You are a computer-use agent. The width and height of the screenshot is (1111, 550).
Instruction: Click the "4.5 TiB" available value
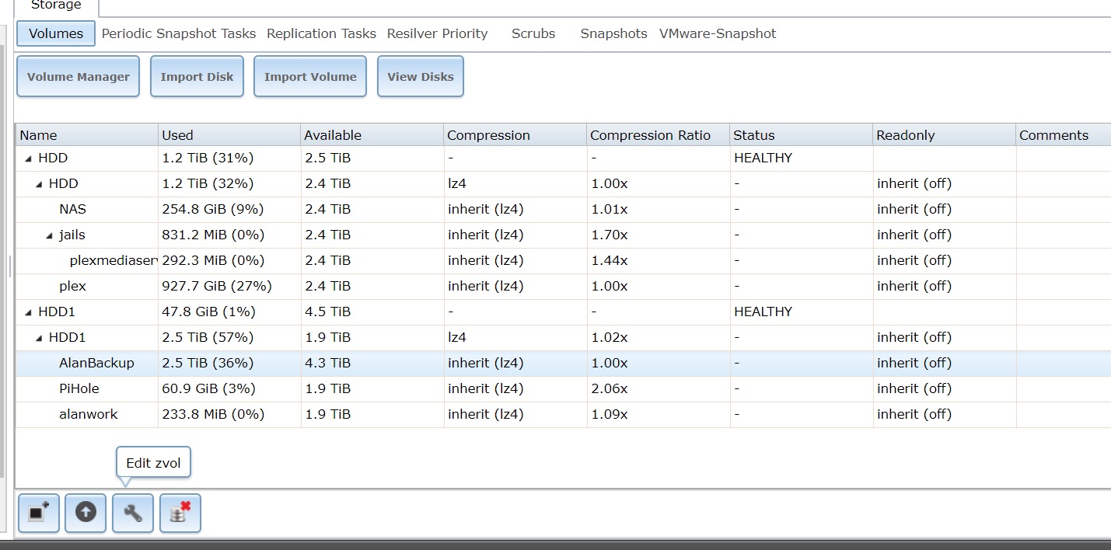pyautogui.click(x=327, y=312)
